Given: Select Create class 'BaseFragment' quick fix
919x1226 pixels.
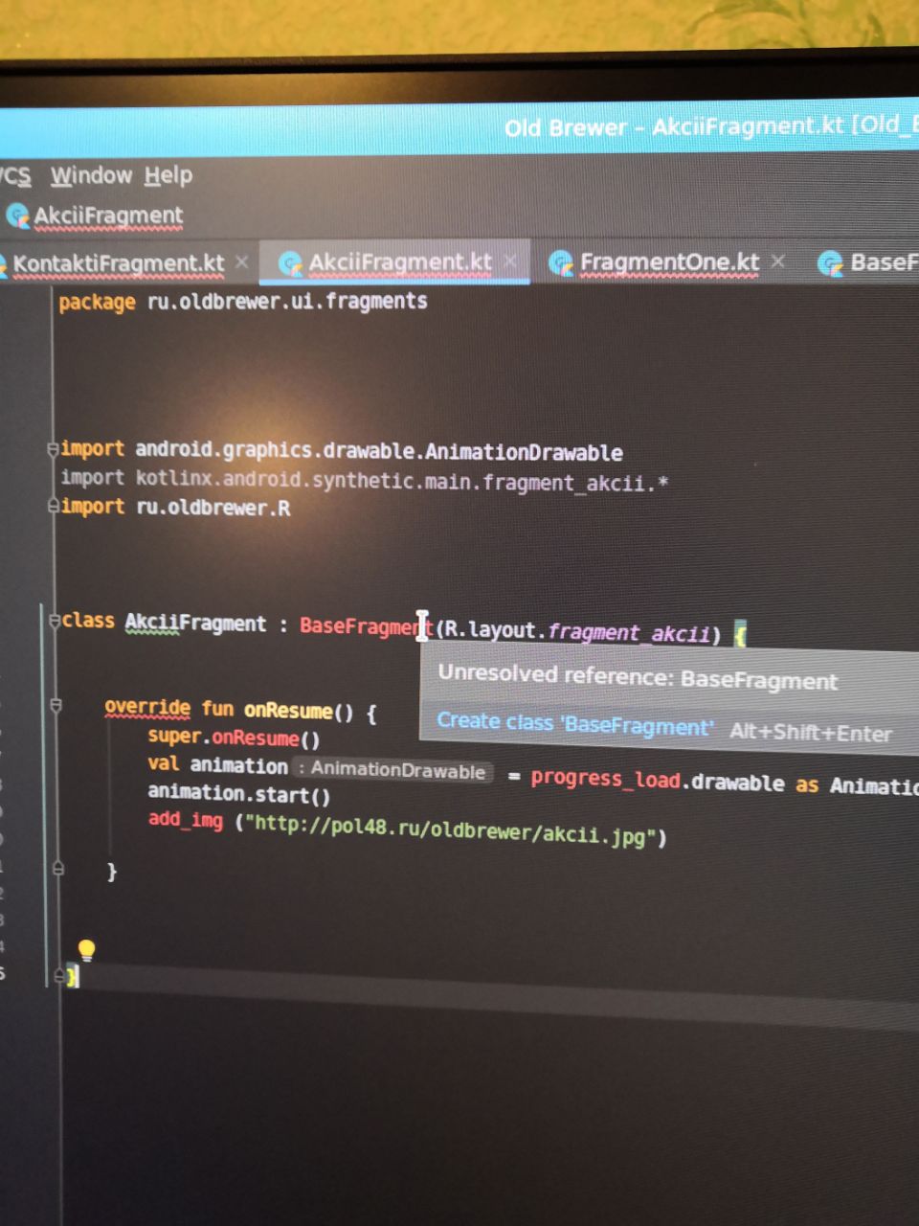Looking at the screenshot, I should coord(574,724).
